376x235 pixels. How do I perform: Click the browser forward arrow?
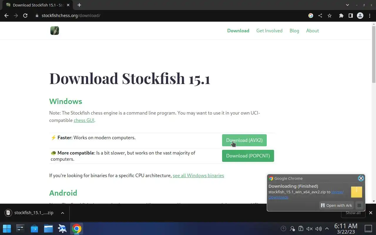coord(16,16)
